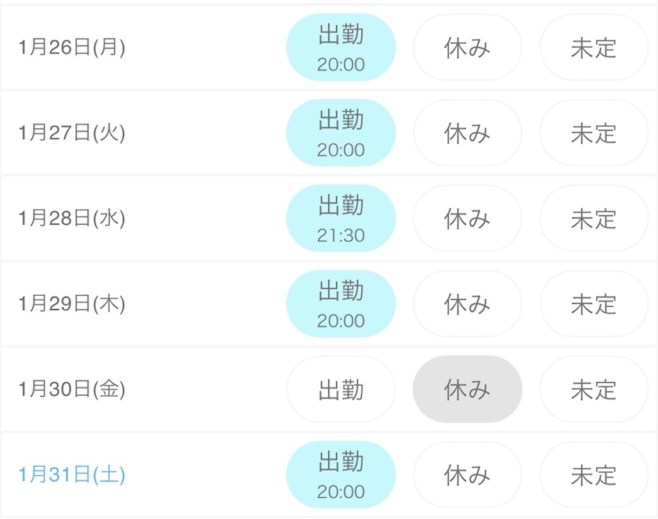
Task: Set 1月30日(金) to 未定
Action: (594, 389)
